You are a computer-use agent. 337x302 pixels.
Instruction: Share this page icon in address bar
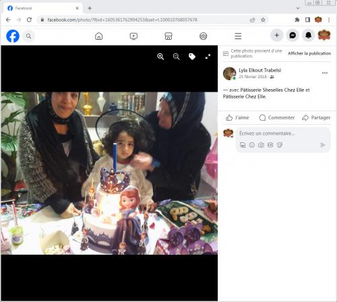point(253,20)
